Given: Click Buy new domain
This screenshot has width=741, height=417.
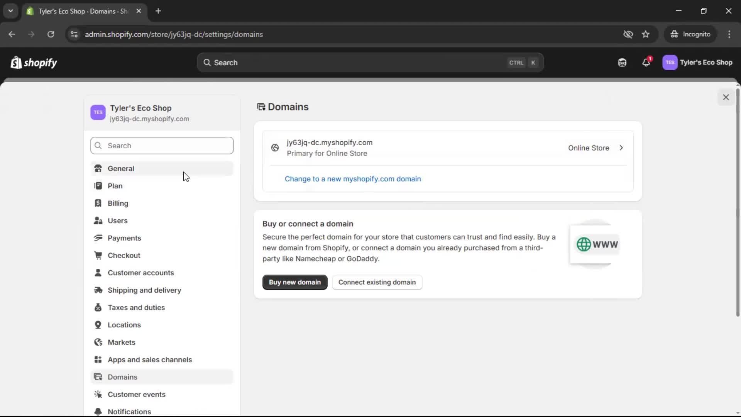Looking at the screenshot, I should (294, 282).
